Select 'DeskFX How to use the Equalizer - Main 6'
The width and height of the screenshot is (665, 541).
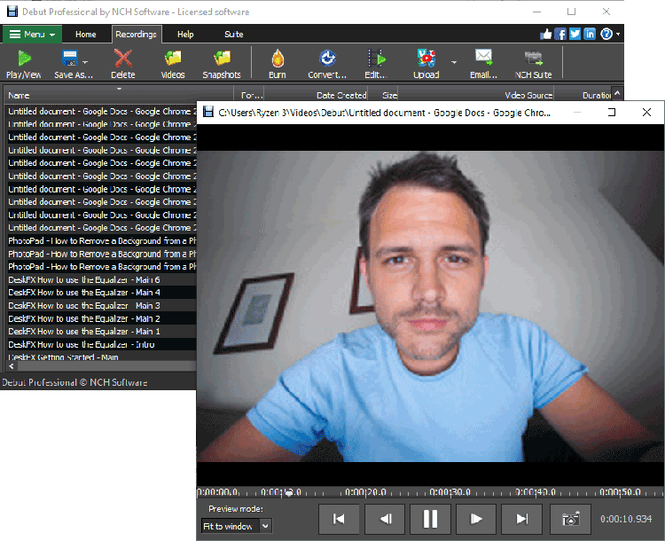102,279
